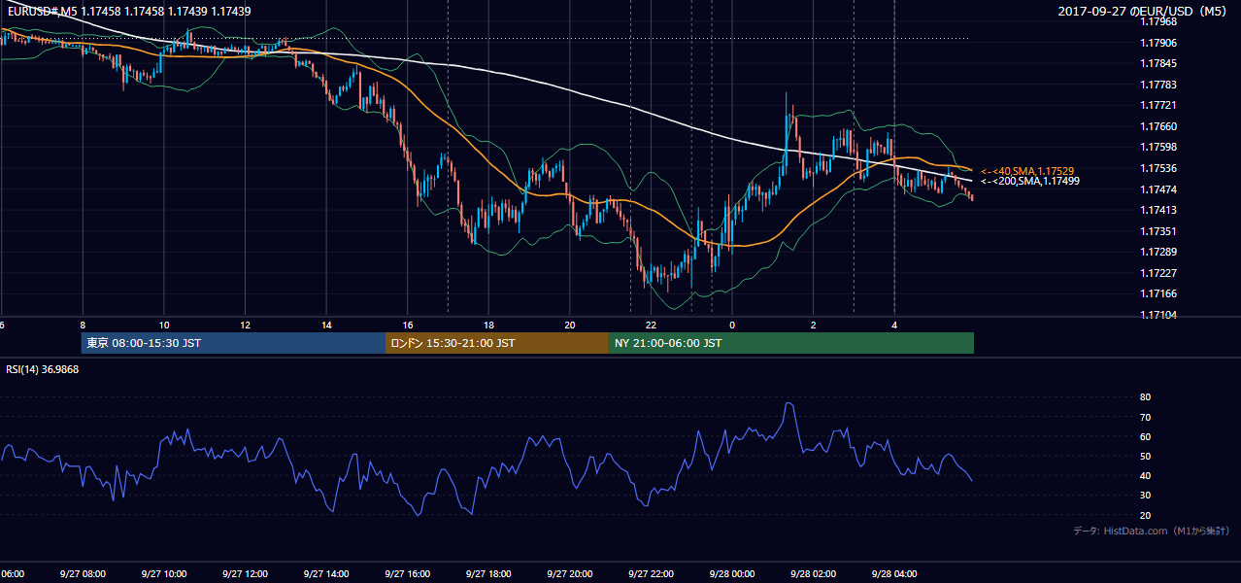The width and height of the screenshot is (1241, 583).
Task: Click price axis value 1.17474
Action: 1157,189
